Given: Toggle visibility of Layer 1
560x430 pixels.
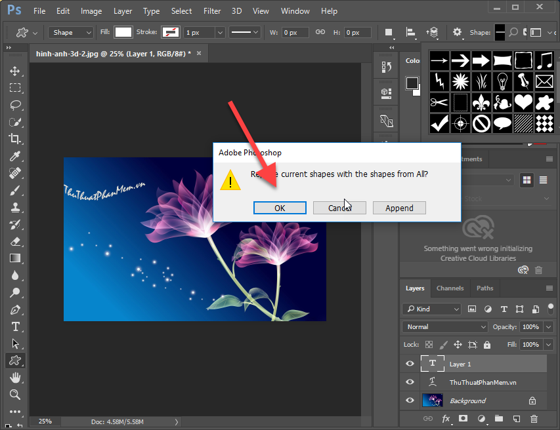Looking at the screenshot, I should [409, 364].
